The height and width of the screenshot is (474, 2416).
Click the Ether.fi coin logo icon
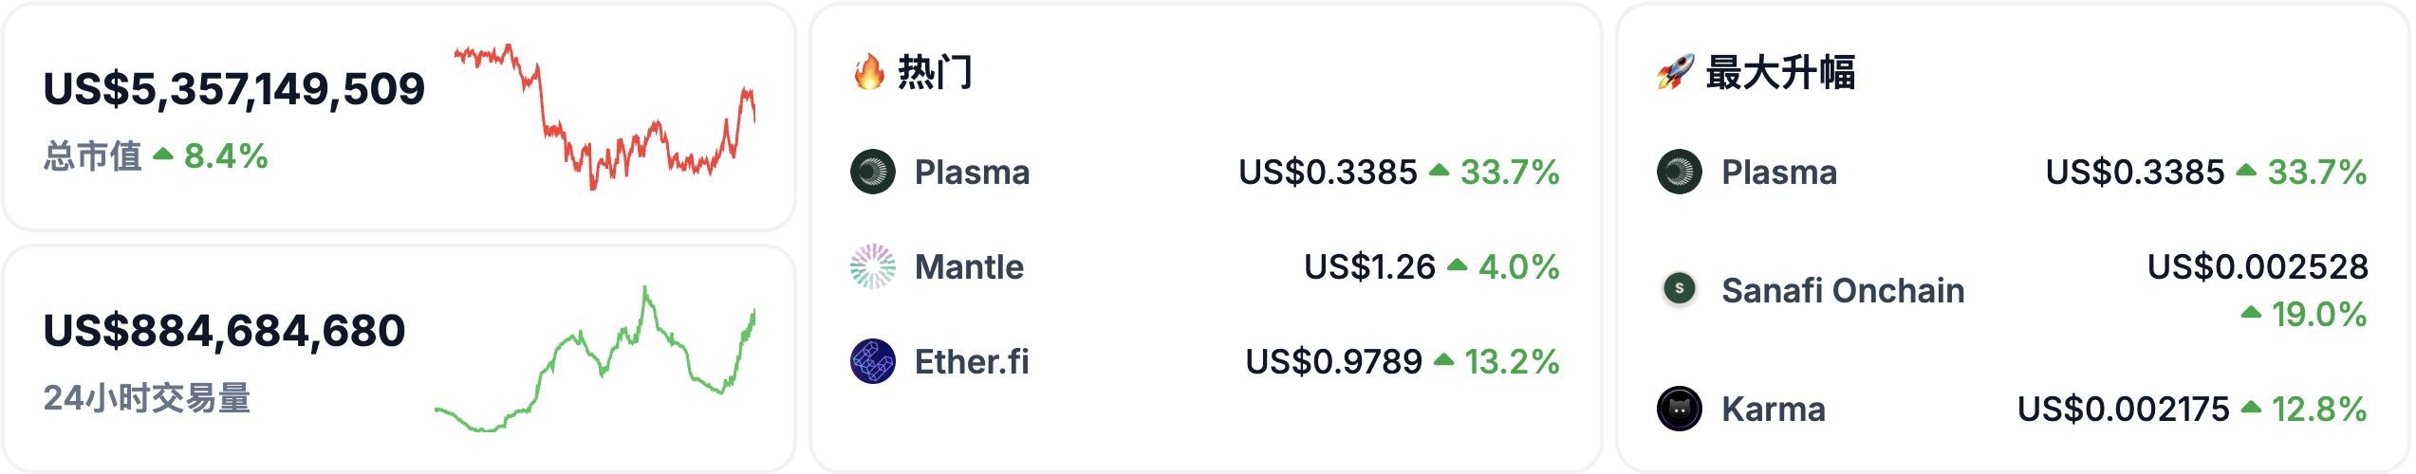(872, 361)
